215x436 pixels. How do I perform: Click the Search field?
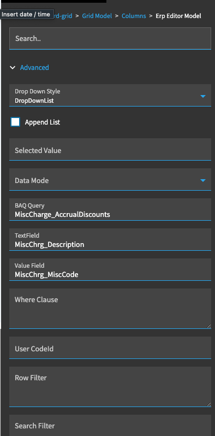click(110, 38)
